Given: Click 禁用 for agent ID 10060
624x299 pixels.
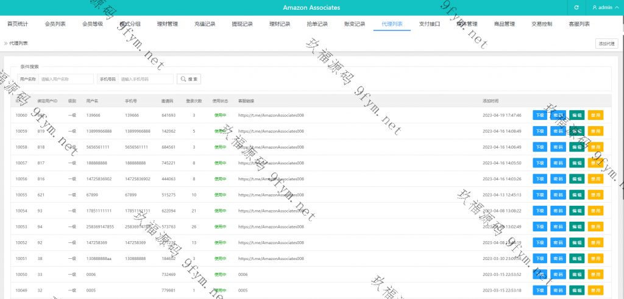Looking at the screenshot, I should point(595,115).
